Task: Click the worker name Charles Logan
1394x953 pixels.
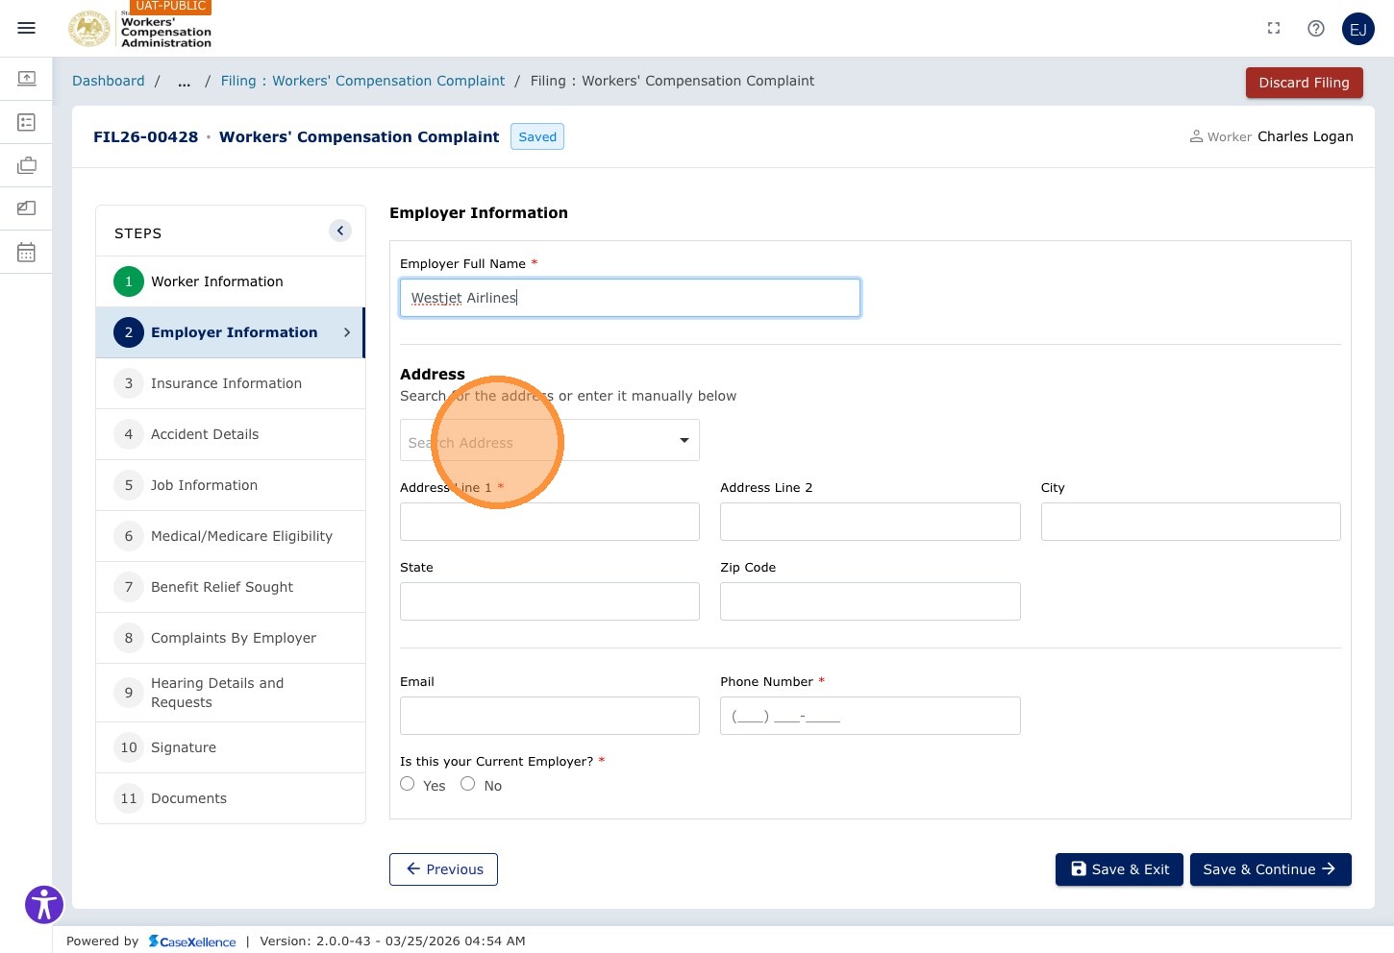Action: [1306, 136]
